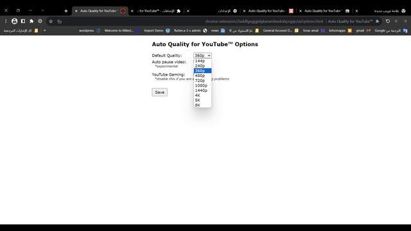Click the Save button
The height and width of the screenshot is (231, 411).
pos(160,92)
